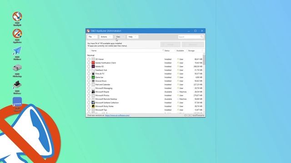Click the Adobe Notification Client red icon
Screen dimensions: 291x163
93,63
